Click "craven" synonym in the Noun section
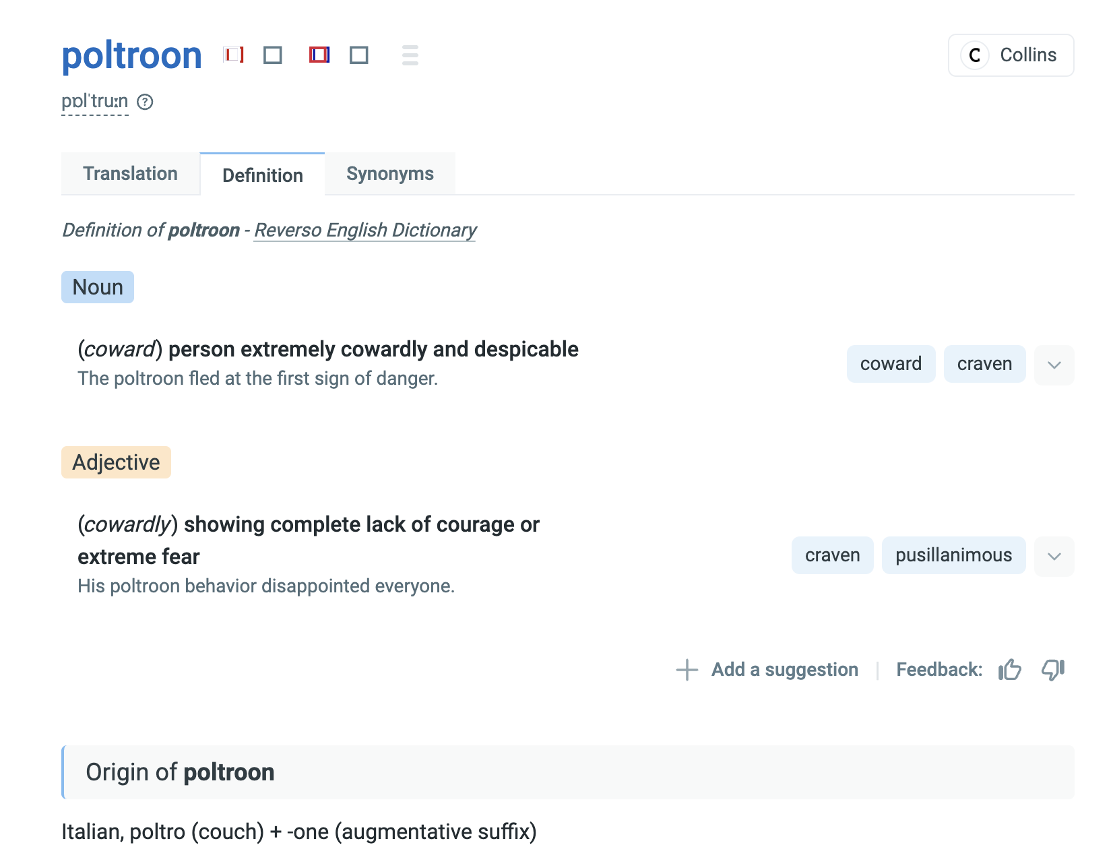The width and height of the screenshot is (1113, 868). coord(984,364)
